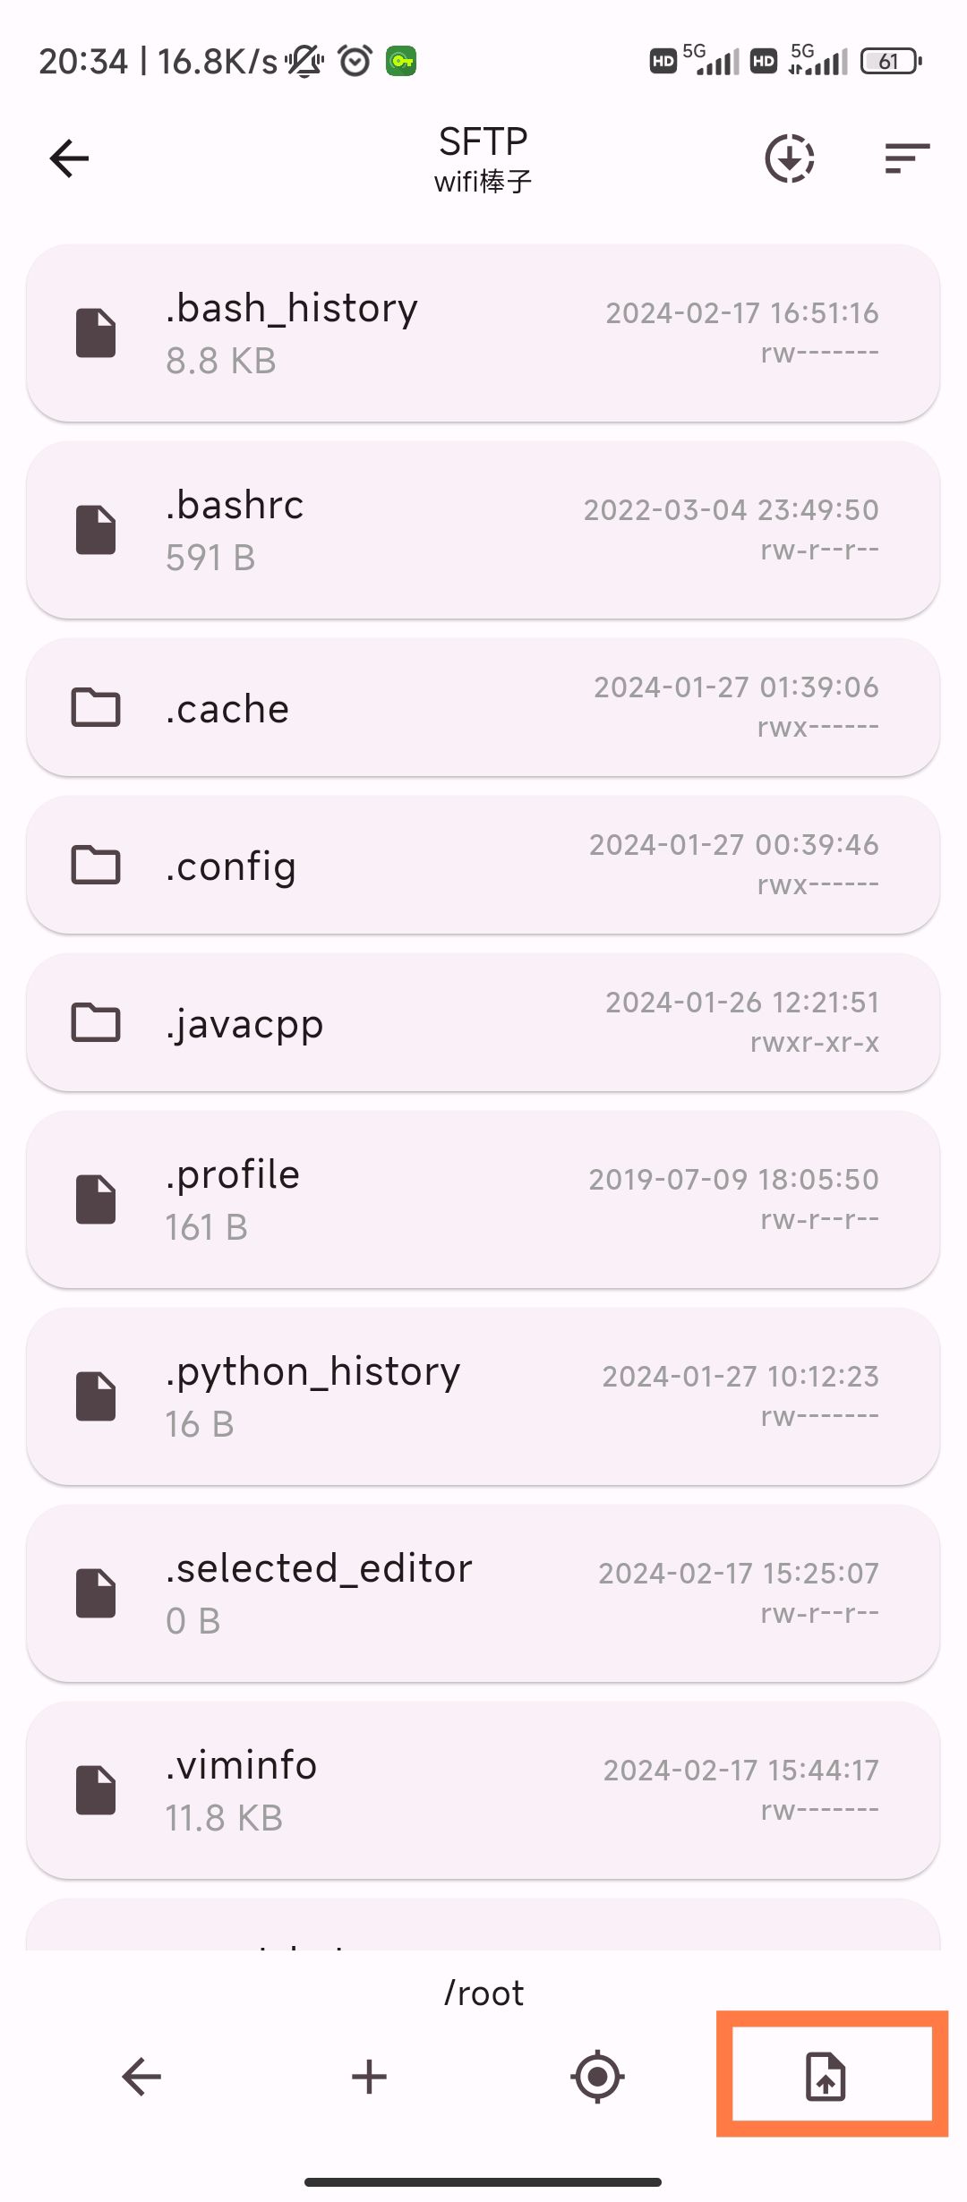Tap the .selected_editor file
This screenshot has width=967, height=2202.
[483, 1593]
